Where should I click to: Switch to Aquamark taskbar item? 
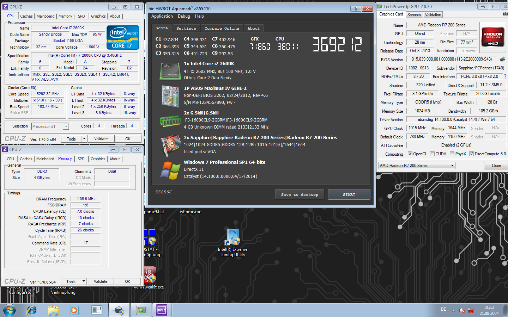(119, 310)
